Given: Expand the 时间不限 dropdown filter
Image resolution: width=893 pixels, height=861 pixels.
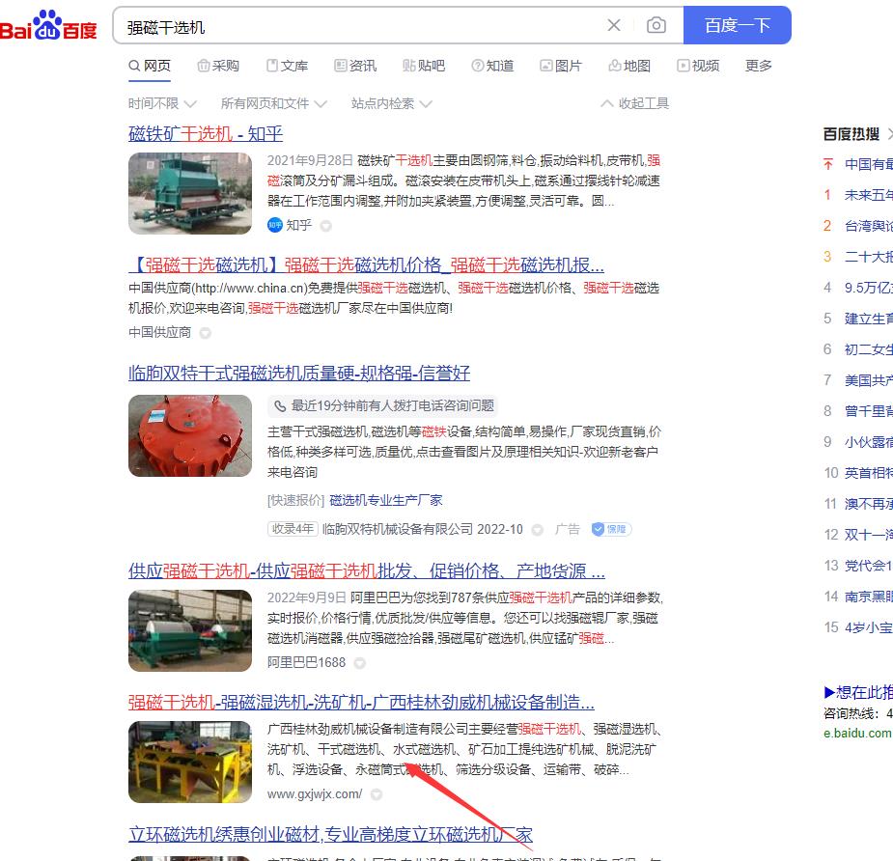Looking at the screenshot, I should [162, 103].
